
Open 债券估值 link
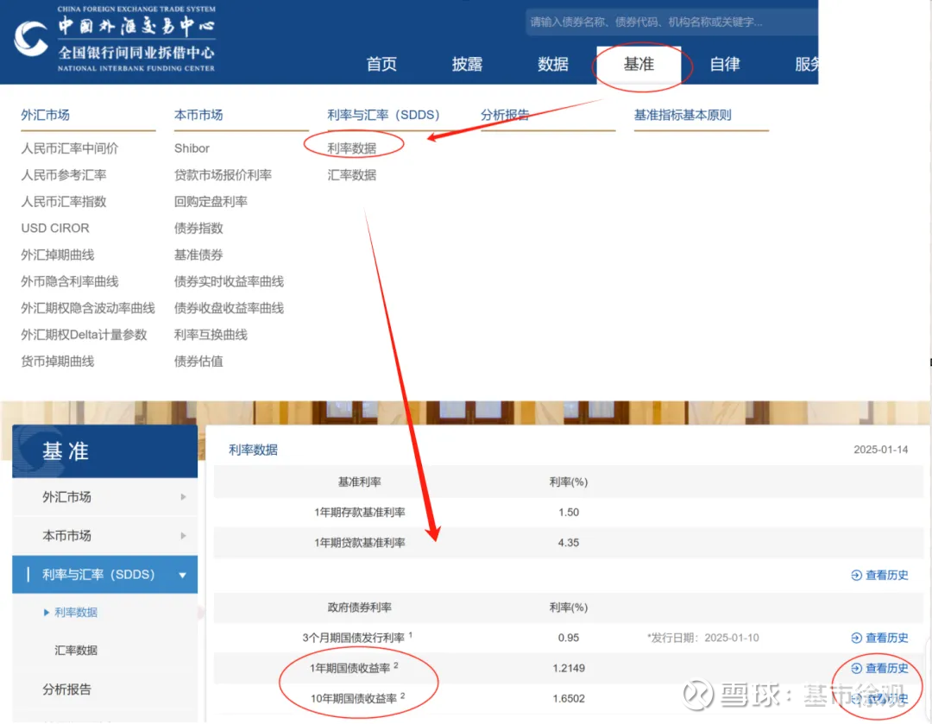point(198,362)
